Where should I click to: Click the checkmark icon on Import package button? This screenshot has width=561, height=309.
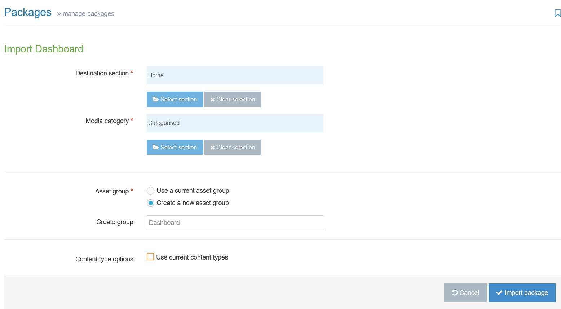point(500,293)
